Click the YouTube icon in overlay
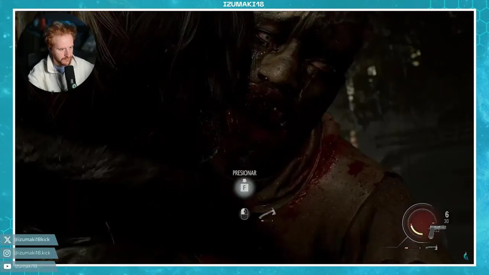 point(7,266)
